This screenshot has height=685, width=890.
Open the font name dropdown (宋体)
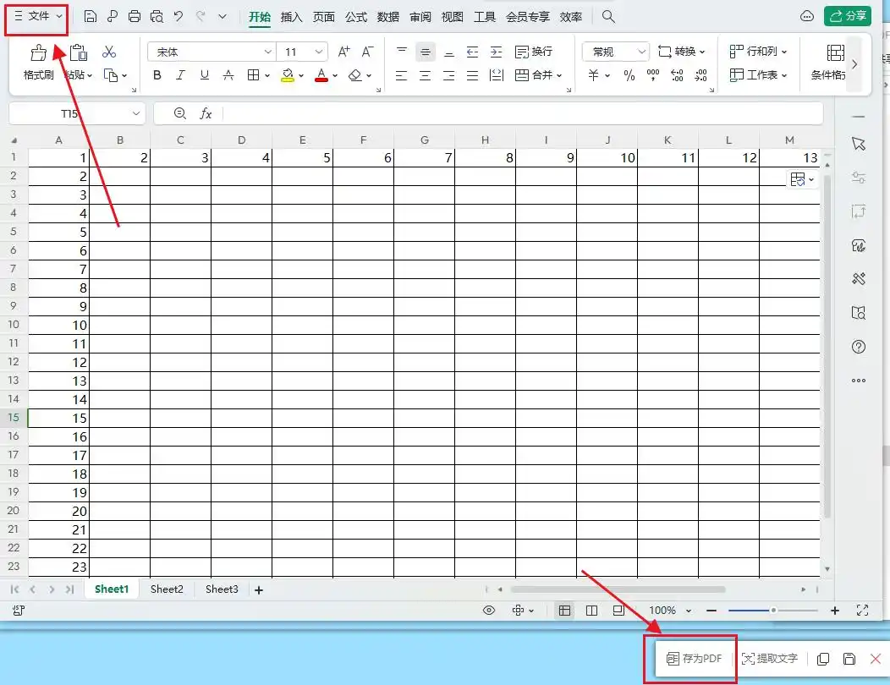tap(268, 52)
